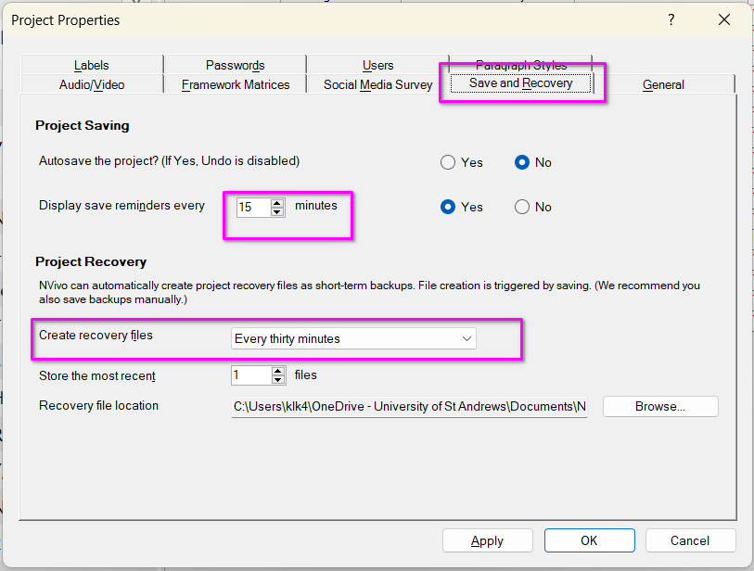Select No for Autosave the project
754x571 pixels.
pos(522,162)
